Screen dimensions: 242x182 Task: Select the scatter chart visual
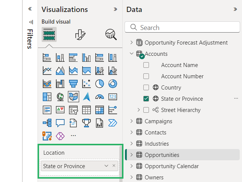86,84
